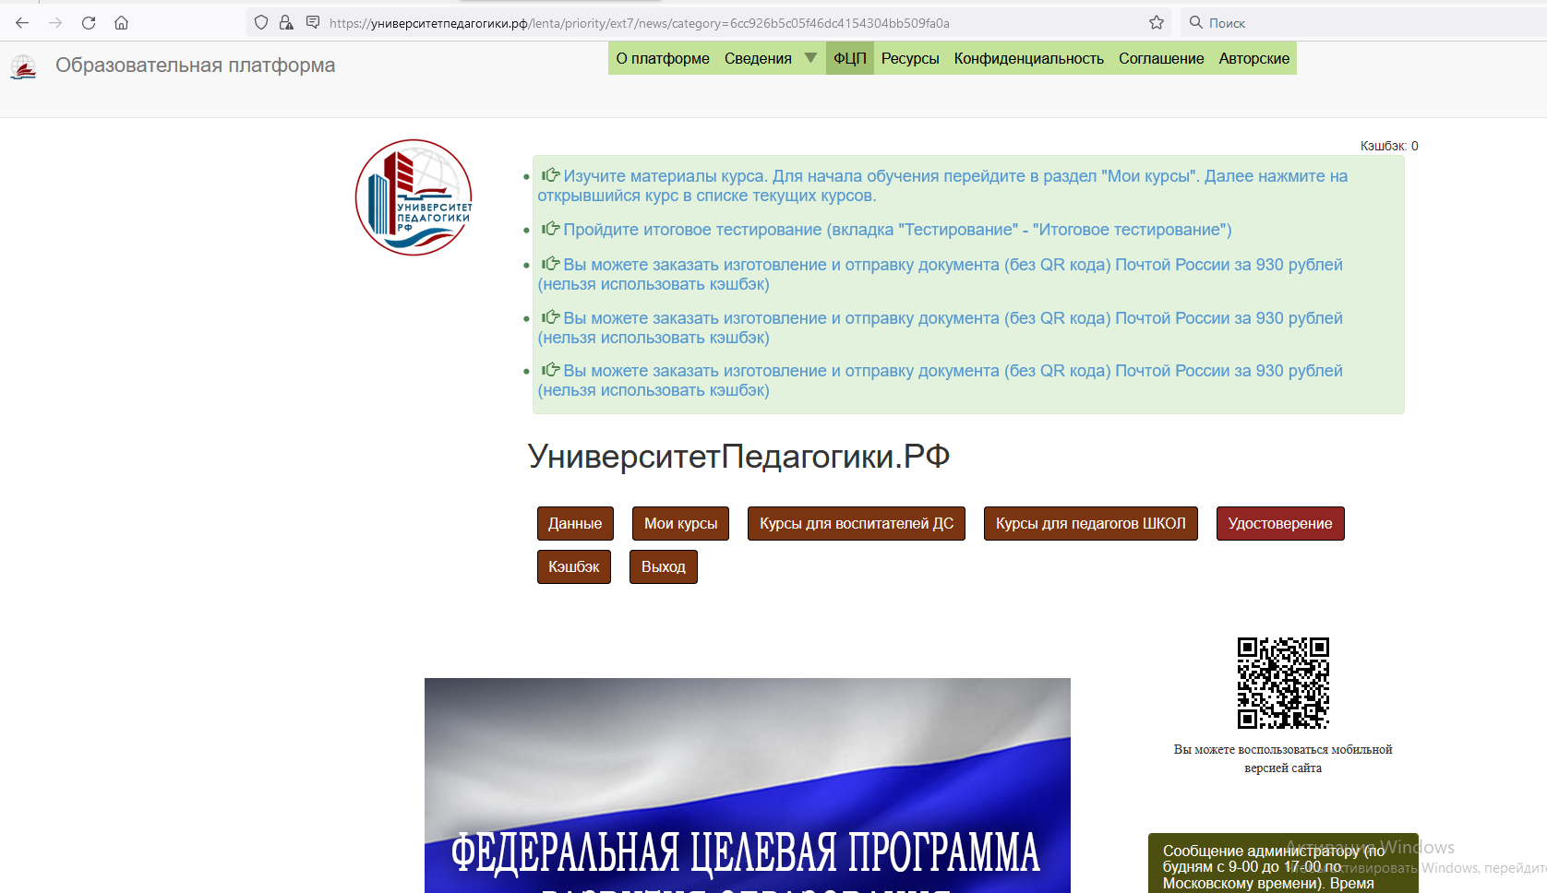
Task: Open the Ресурсы menu item
Action: (x=910, y=58)
